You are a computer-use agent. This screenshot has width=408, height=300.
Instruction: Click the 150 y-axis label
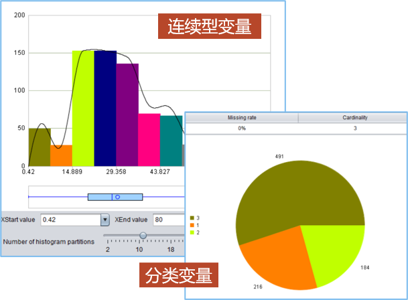tap(19, 53)
